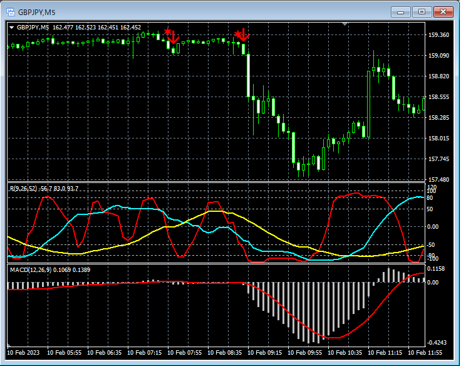The height and width of the screenshot is (366, 461).
Task: Click the chart window icon in title bar
Action: [10, 11]
